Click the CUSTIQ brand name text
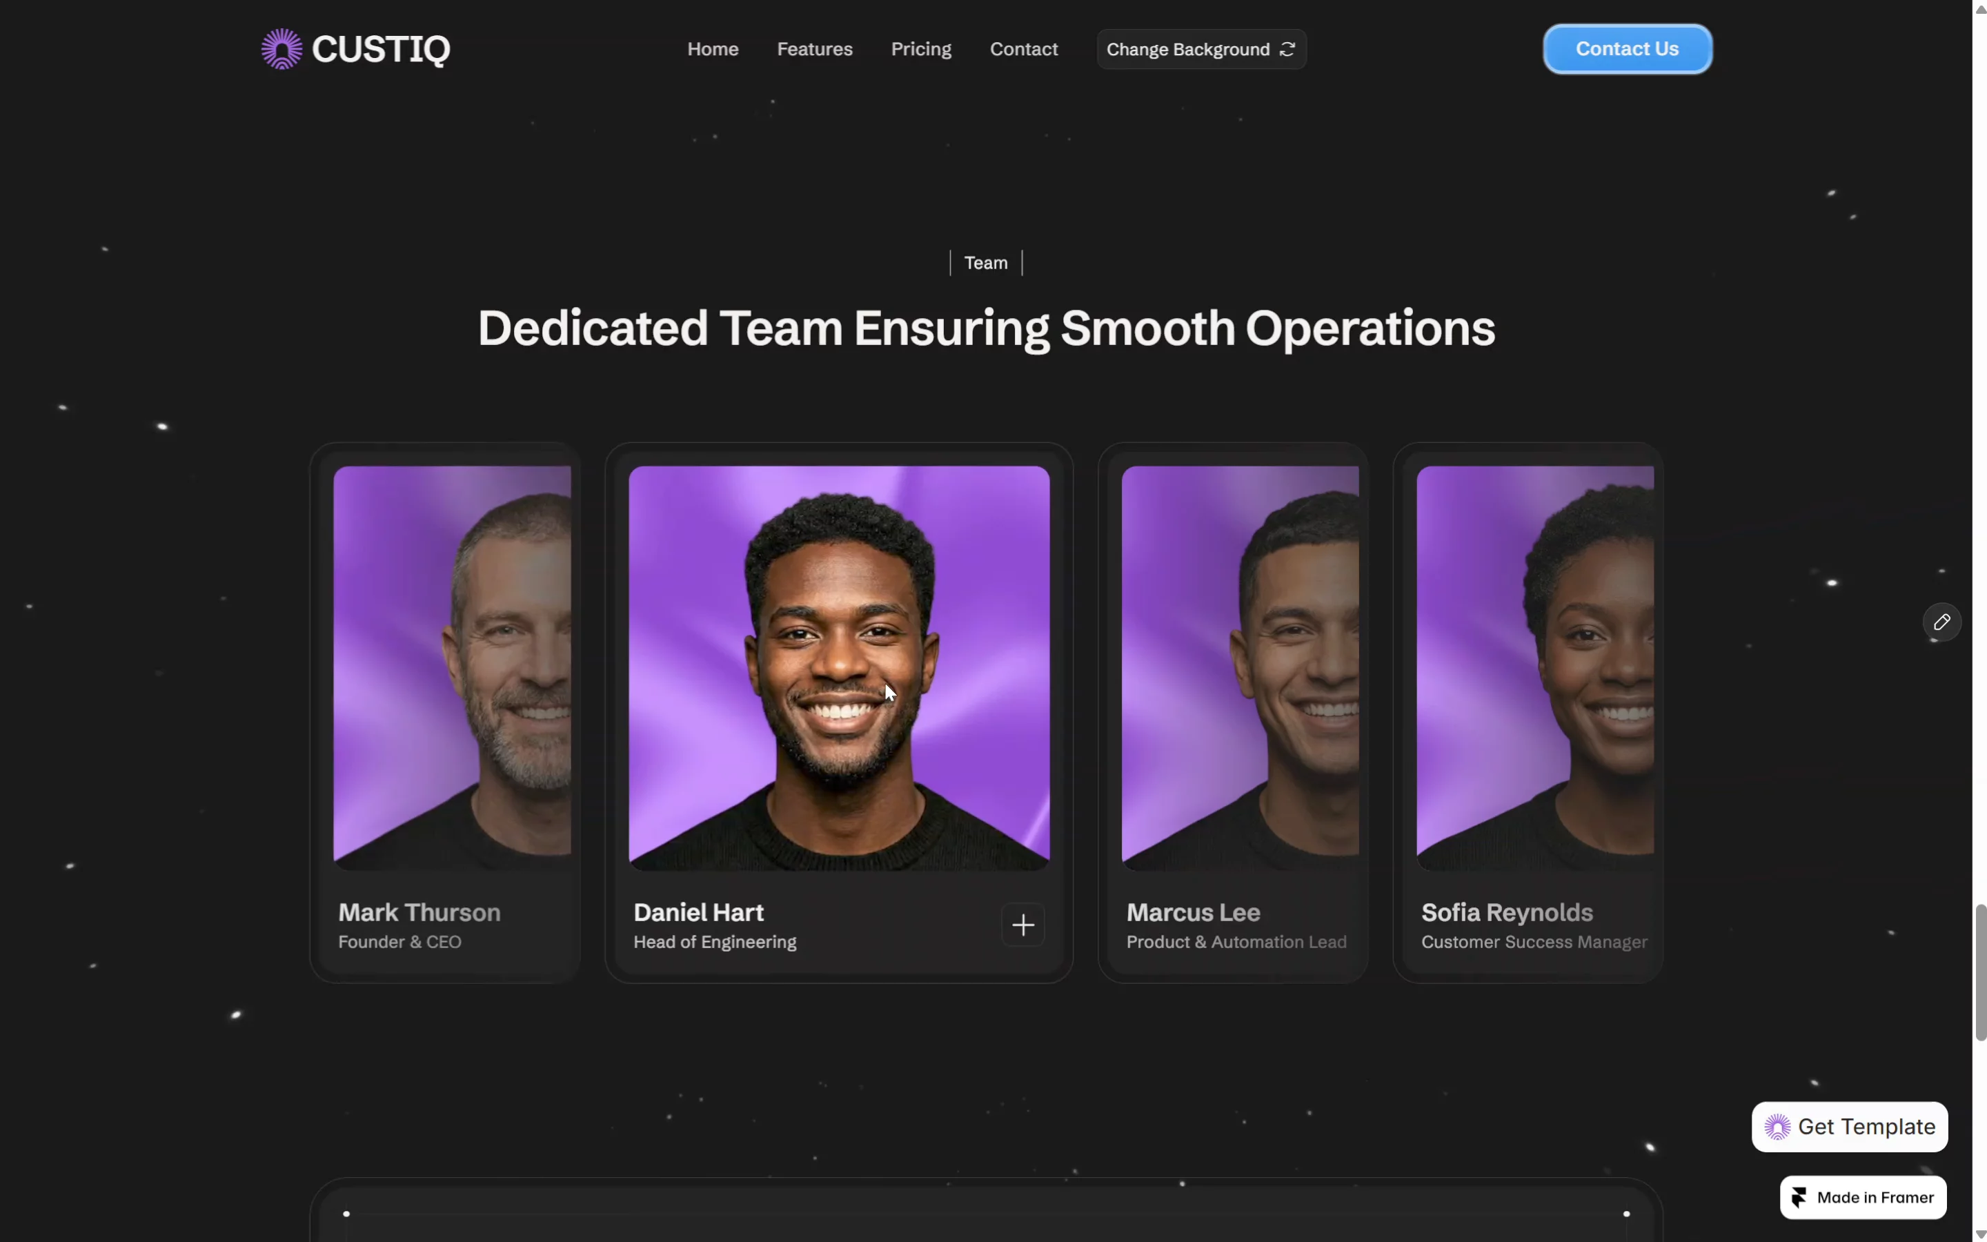Screen dimensions: 1987x1242 (x=381, y=49)
